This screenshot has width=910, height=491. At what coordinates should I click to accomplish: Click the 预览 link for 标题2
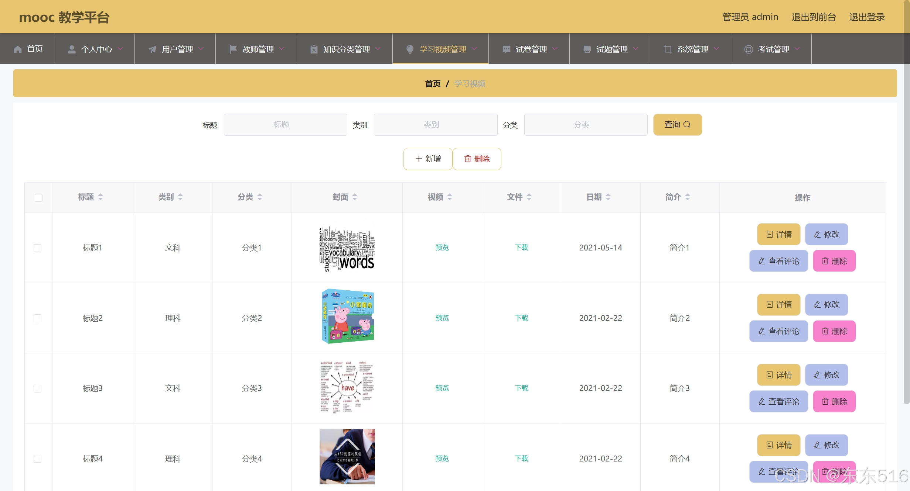click(x=442, y=318)
